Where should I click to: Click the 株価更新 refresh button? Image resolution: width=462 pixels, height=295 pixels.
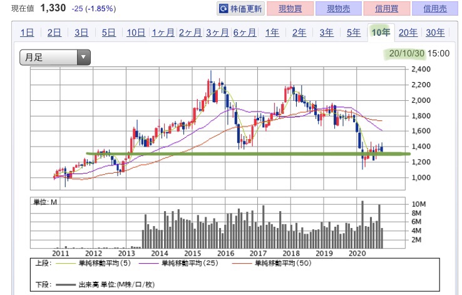[x=240, y=9]
